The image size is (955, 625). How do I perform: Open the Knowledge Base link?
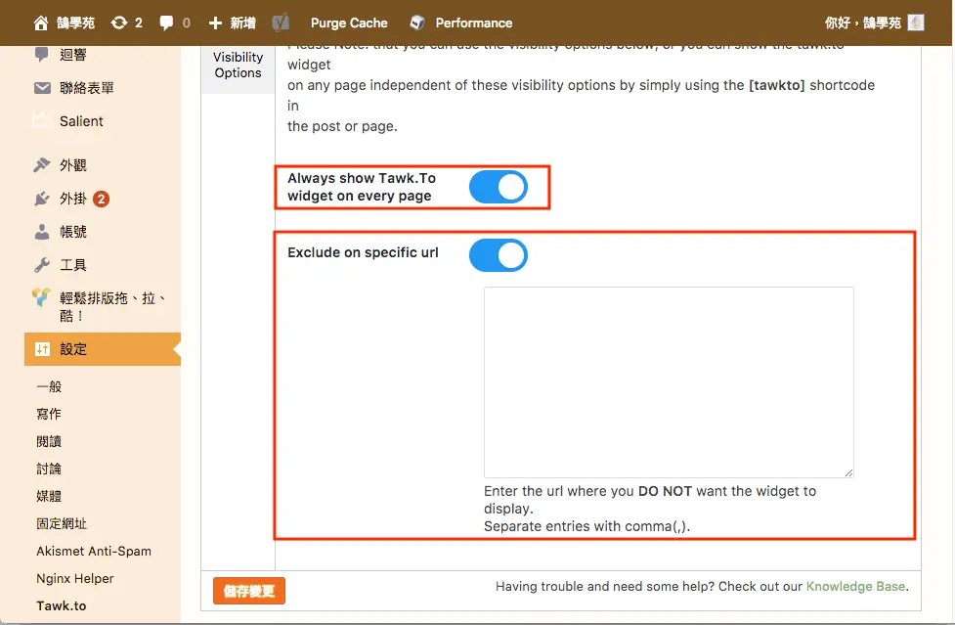[855, 587]
